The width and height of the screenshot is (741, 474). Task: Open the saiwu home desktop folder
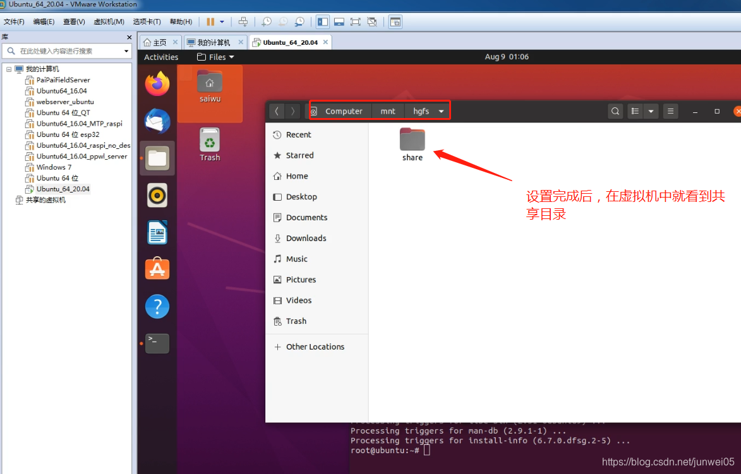(x=210, y=87)
